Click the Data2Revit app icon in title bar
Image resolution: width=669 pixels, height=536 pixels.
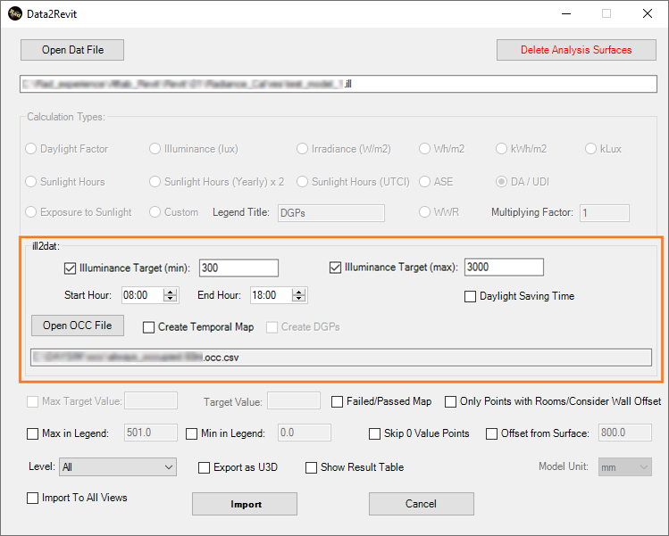tap(15, 13)
